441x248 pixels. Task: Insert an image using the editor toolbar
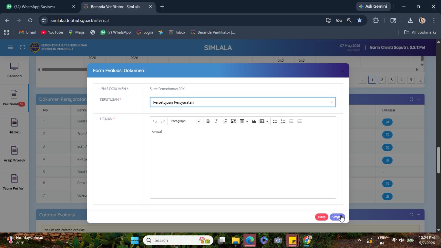click(x=233, y=121)
